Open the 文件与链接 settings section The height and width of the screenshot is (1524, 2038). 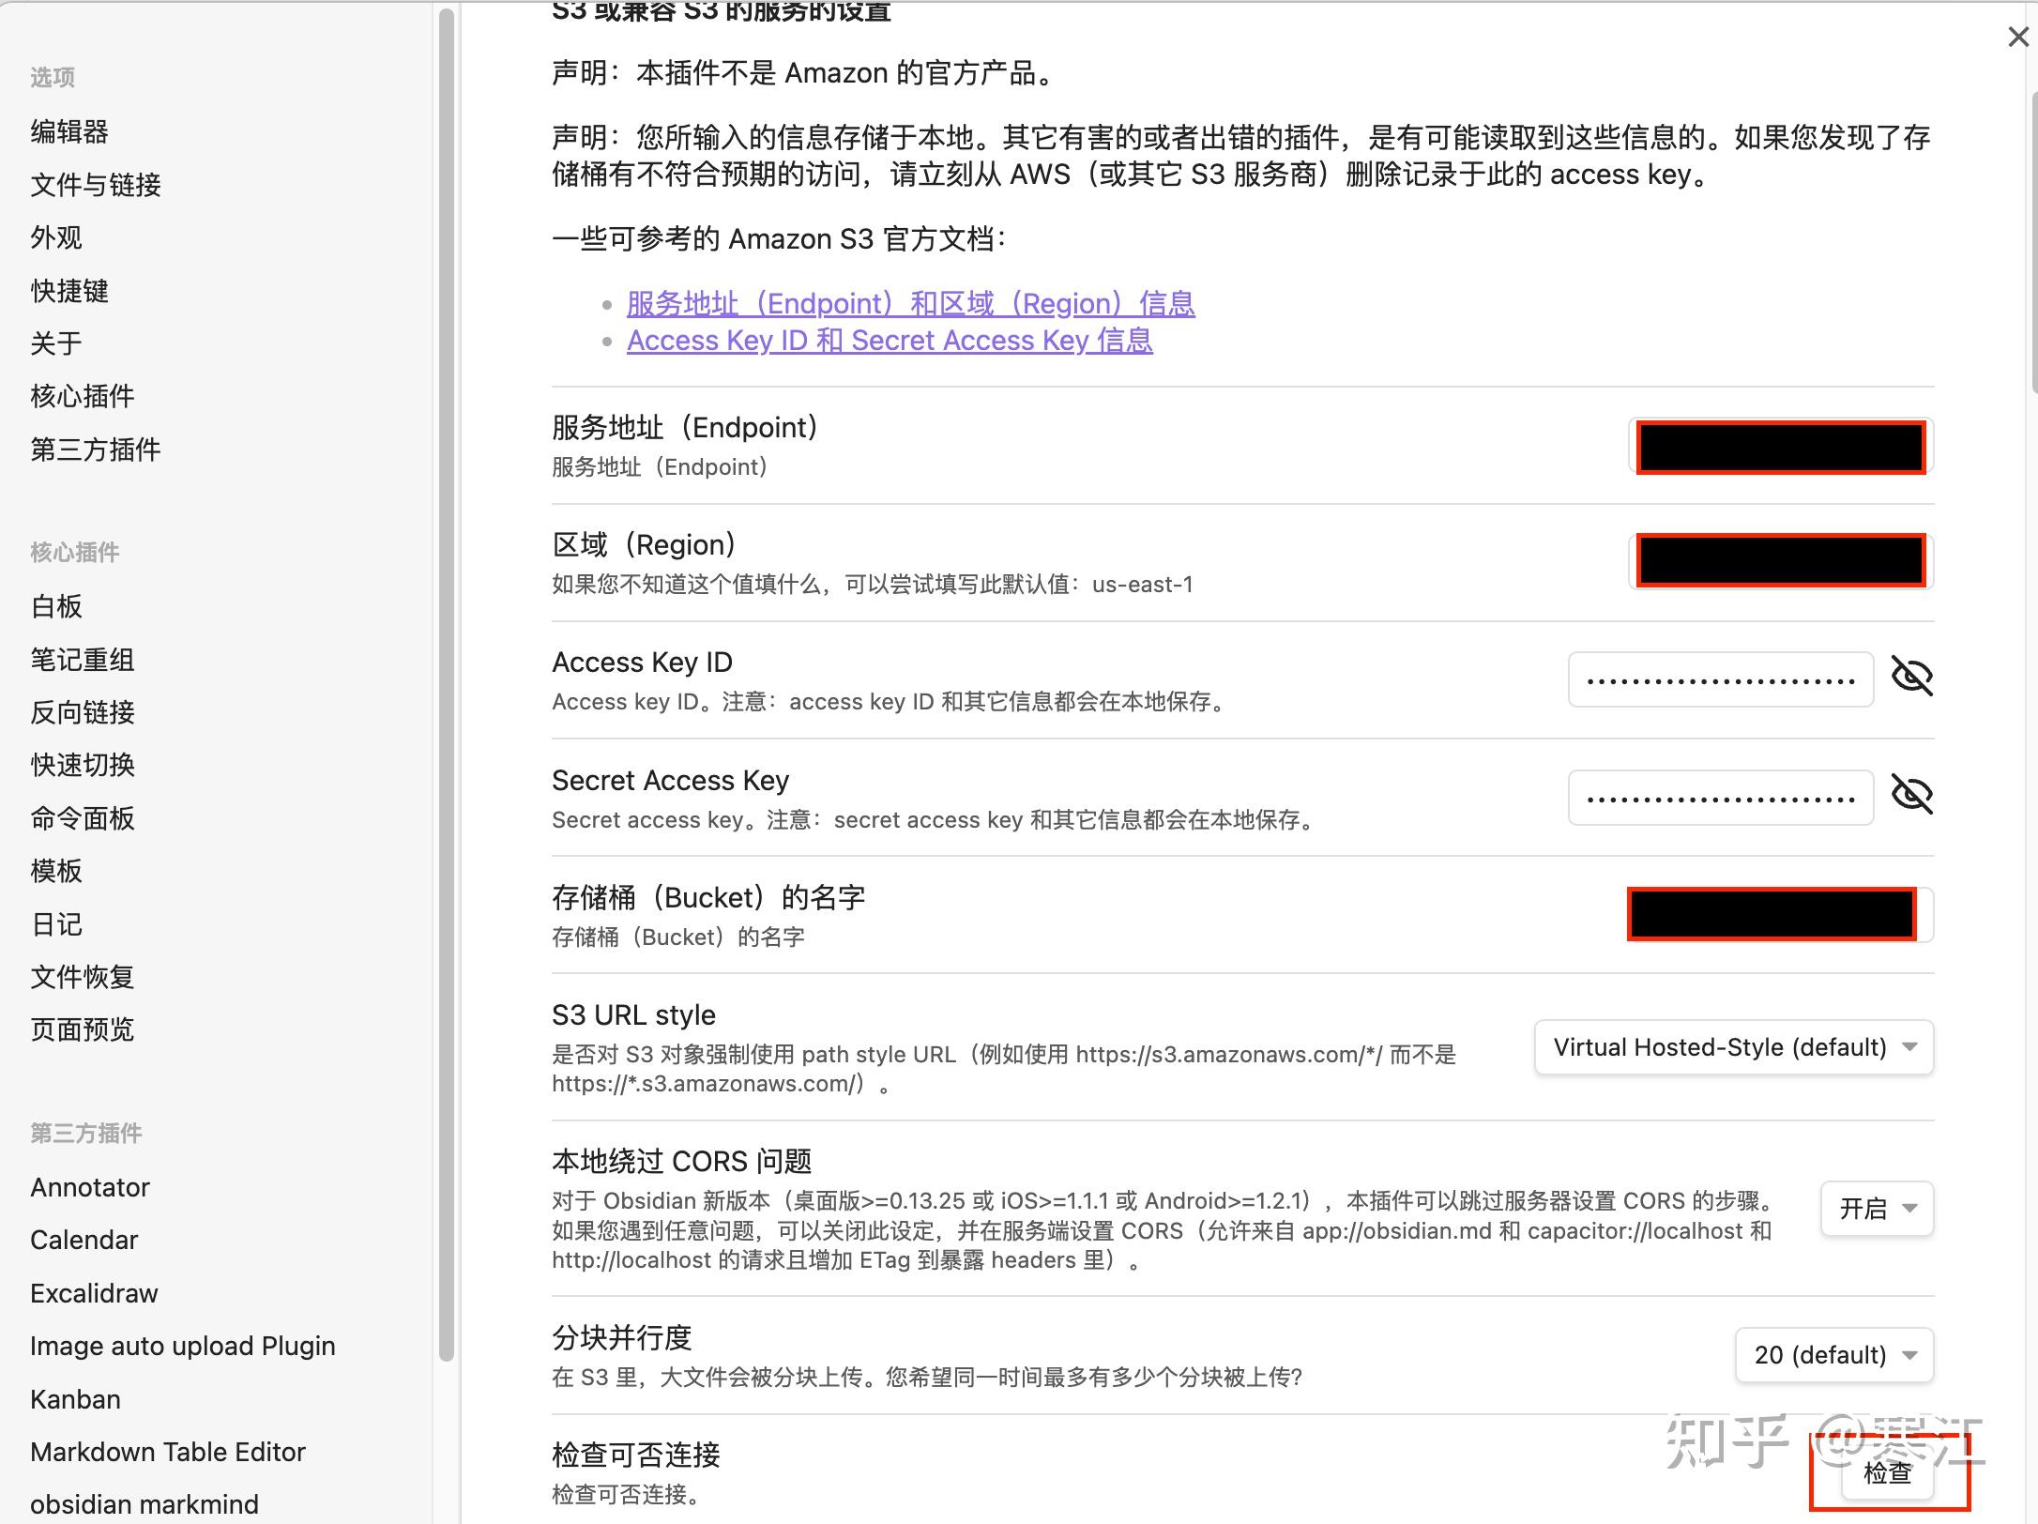click(x=96, y=186)
